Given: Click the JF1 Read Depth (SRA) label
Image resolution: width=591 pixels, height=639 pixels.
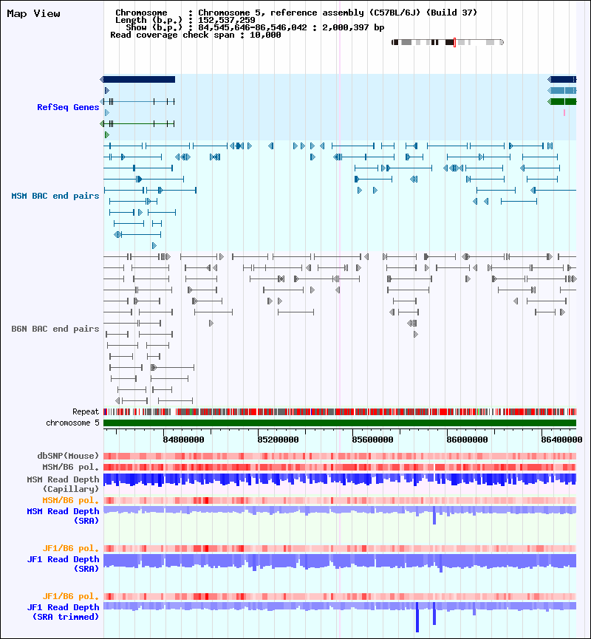Looking at the screenshot, I should click(63, 564).
